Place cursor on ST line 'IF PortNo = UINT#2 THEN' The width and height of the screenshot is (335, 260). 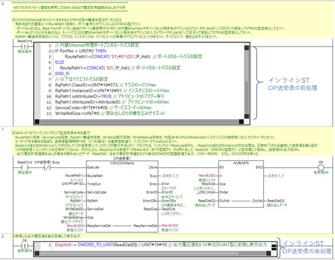pyautogui.click(x=81, y=51)
